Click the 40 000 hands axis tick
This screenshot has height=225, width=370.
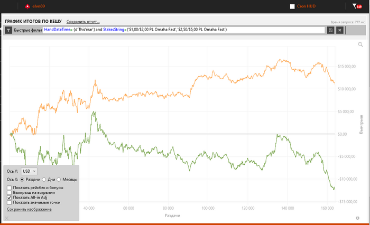coord(89,208)
